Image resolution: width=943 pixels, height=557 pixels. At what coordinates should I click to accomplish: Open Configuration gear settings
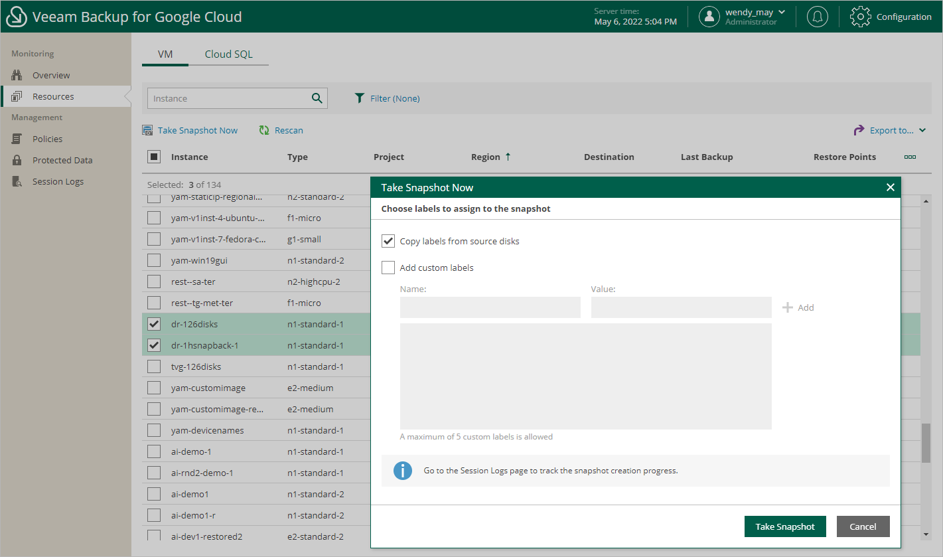[x=860, y=17]
